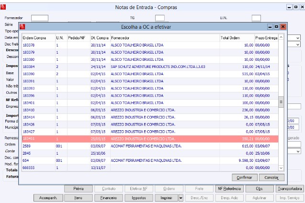Select order 2845
305x203 pixels.
(150, 153)
